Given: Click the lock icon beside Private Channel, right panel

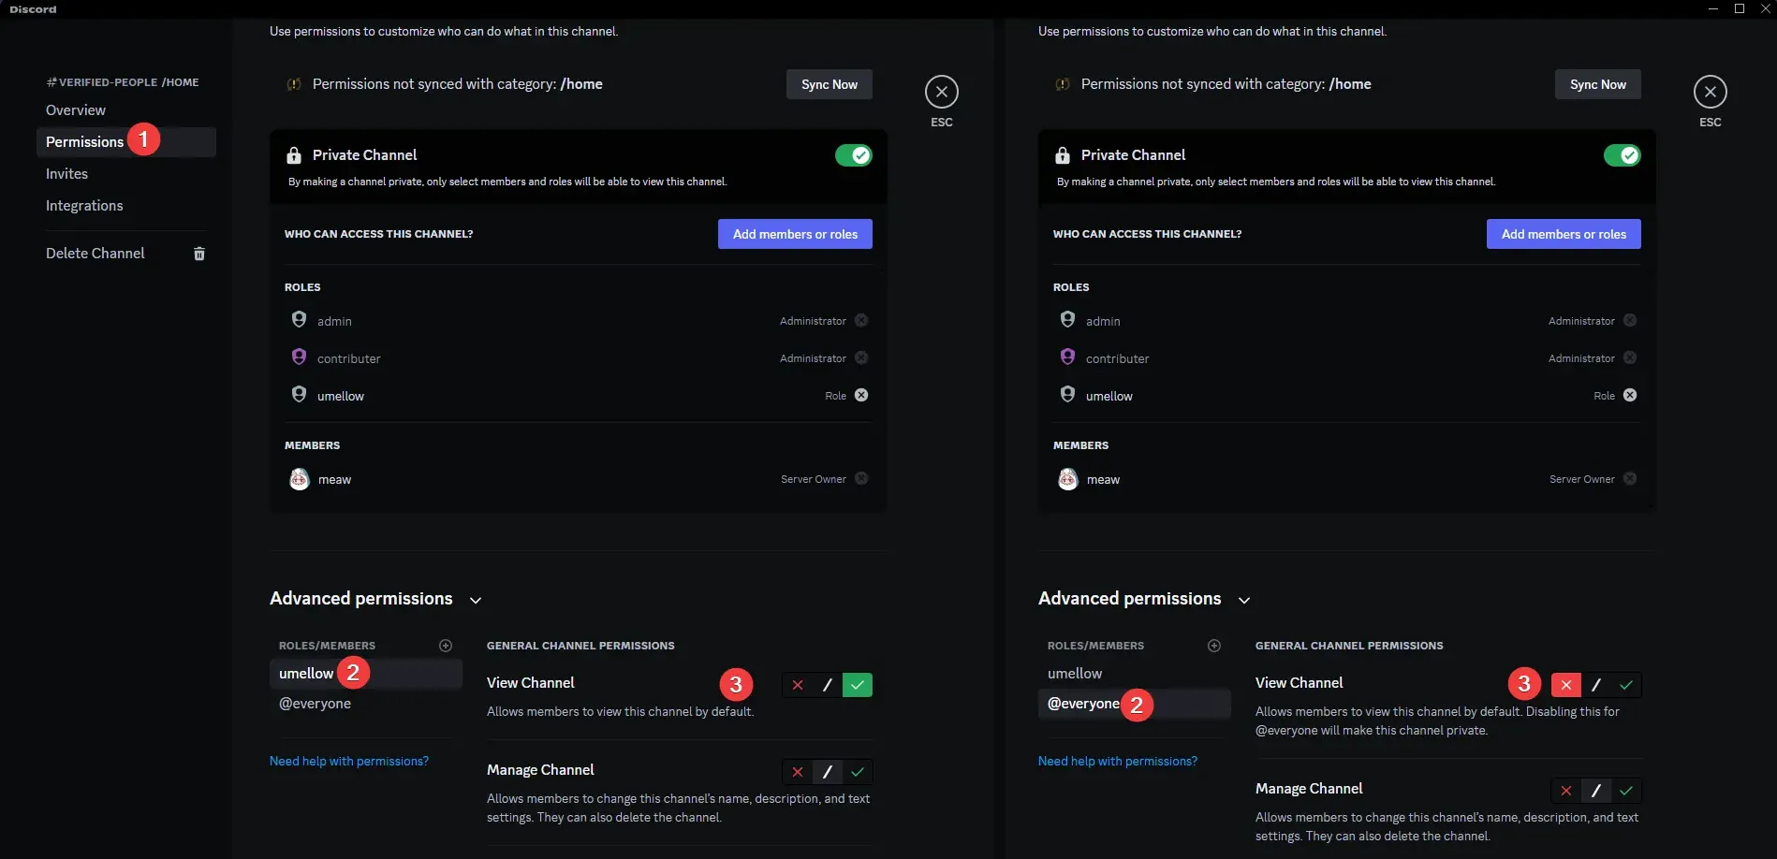Looking at the screenshot, I should [x=1063, y=155].
